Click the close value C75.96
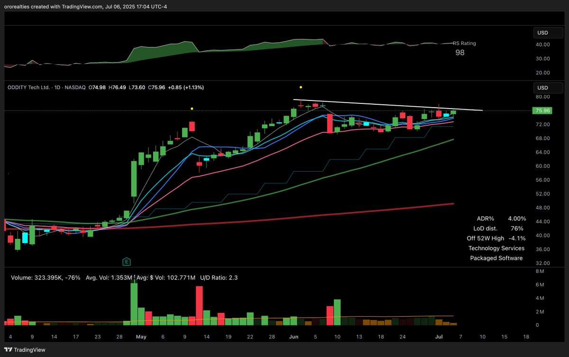The height and width of the screenshot is (357, 569). tap(156, 87)
